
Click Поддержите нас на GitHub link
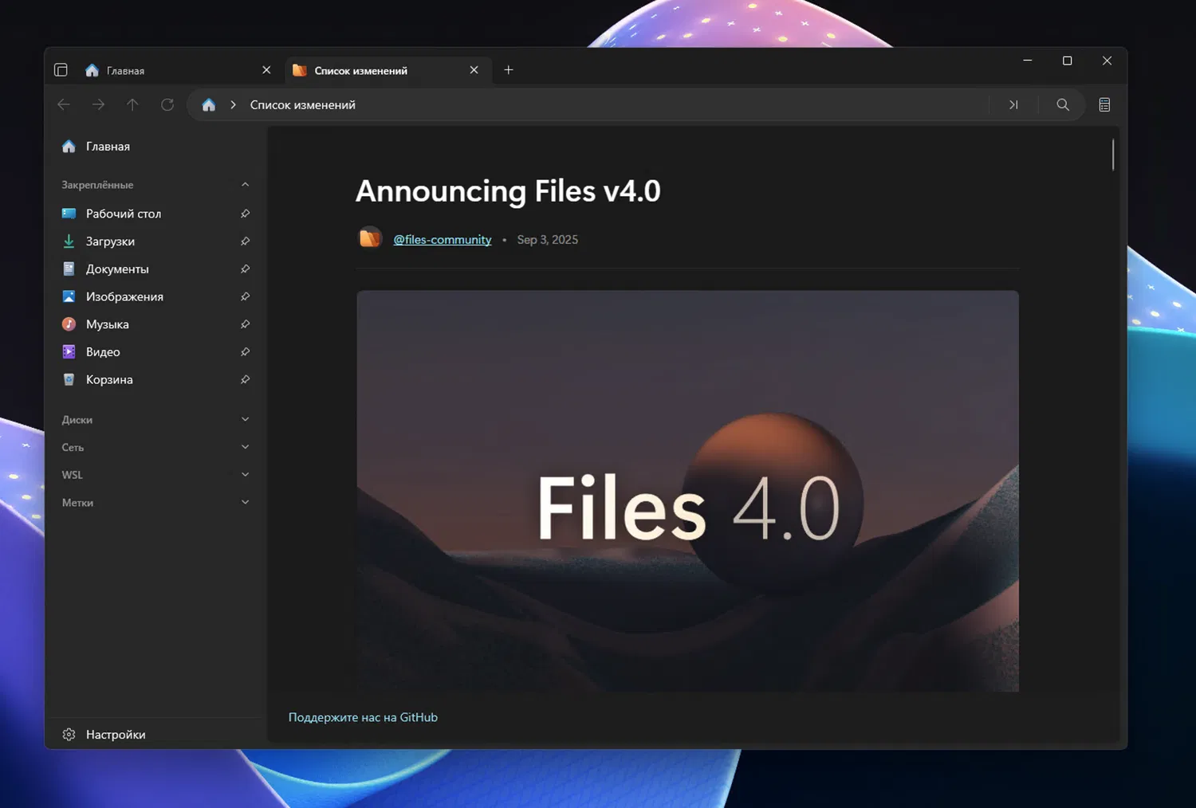pos(363,717)
